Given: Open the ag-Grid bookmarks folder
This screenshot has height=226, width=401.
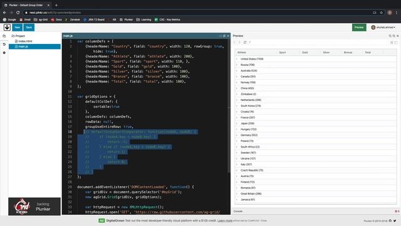Looking at the screenshot, I should click(41, 19).
